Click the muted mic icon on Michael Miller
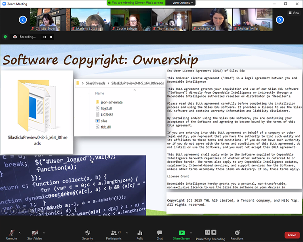The height and width of the screenshot is (242, 303). coord(235,29)
